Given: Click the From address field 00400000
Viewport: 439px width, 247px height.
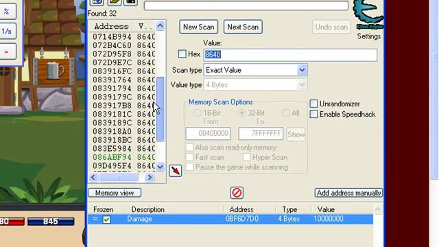Looking at the screenshot, I should (x=208, y=134).
